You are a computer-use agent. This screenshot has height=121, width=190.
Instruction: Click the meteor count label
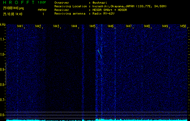42,10
